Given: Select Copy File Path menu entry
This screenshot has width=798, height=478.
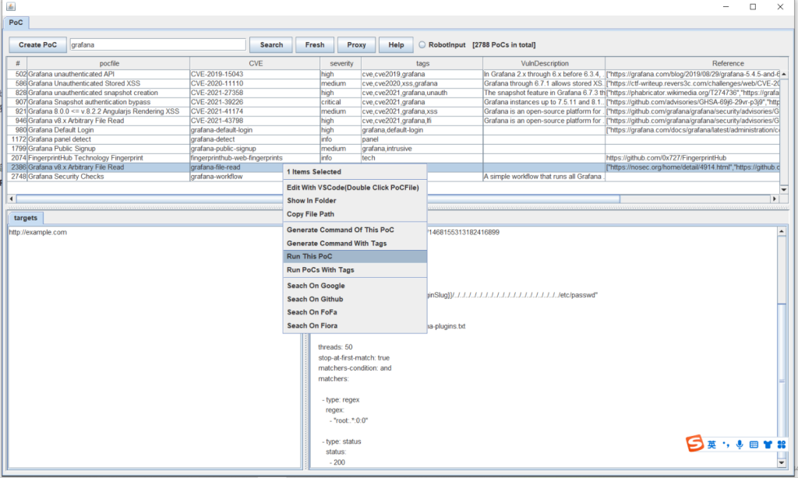Looking at the screenshot, I should click(x=355, y=214).
